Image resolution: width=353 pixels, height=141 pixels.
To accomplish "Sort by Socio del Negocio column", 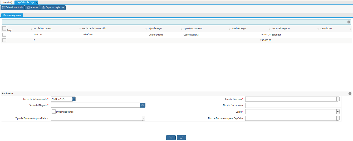I will pyautogui.click(x=281, y=28).
